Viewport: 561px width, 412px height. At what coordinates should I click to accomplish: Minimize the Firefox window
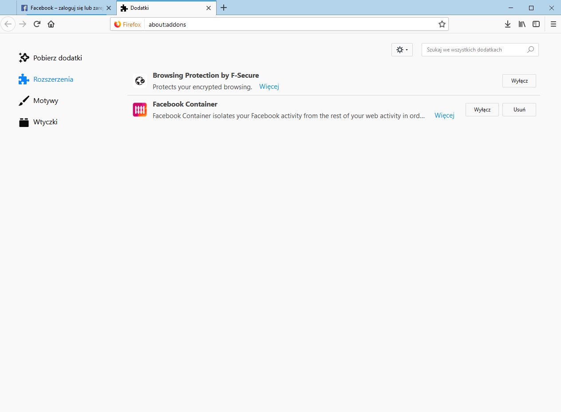tap(511, 8)
